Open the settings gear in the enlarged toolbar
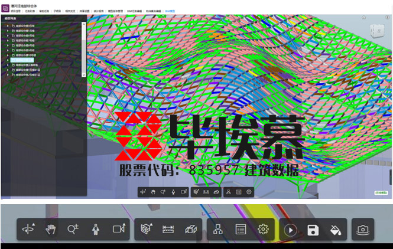The width and height of the screenshot is (393, 249). (263, 229)
